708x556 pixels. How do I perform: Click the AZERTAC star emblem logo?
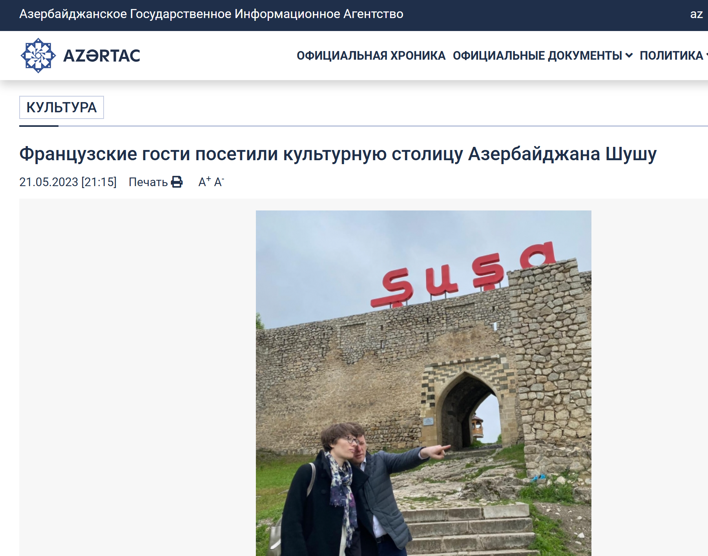(x=38, y=55)
